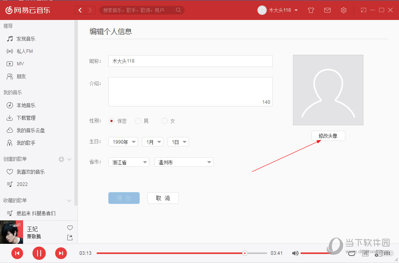Select the 女 gender radio button
Screen dimensions: 399x263
[164, 121]
